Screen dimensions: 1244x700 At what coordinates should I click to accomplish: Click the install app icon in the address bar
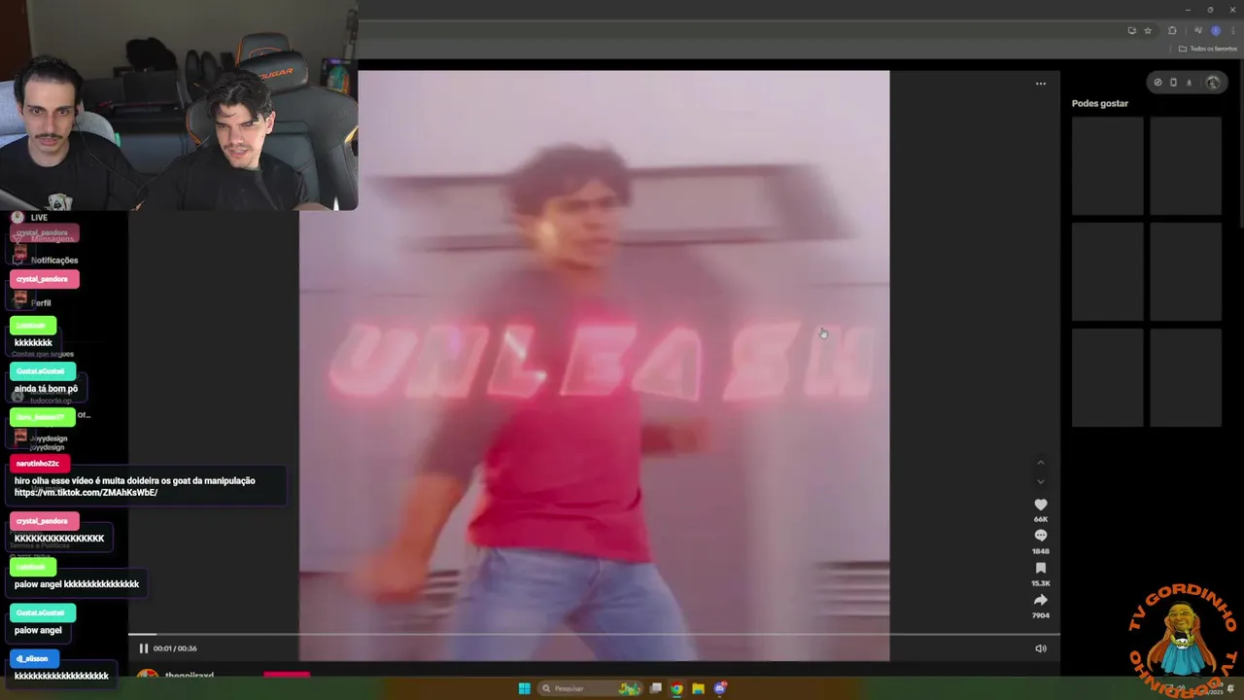pyautogui.click(x=1131, y=30)
